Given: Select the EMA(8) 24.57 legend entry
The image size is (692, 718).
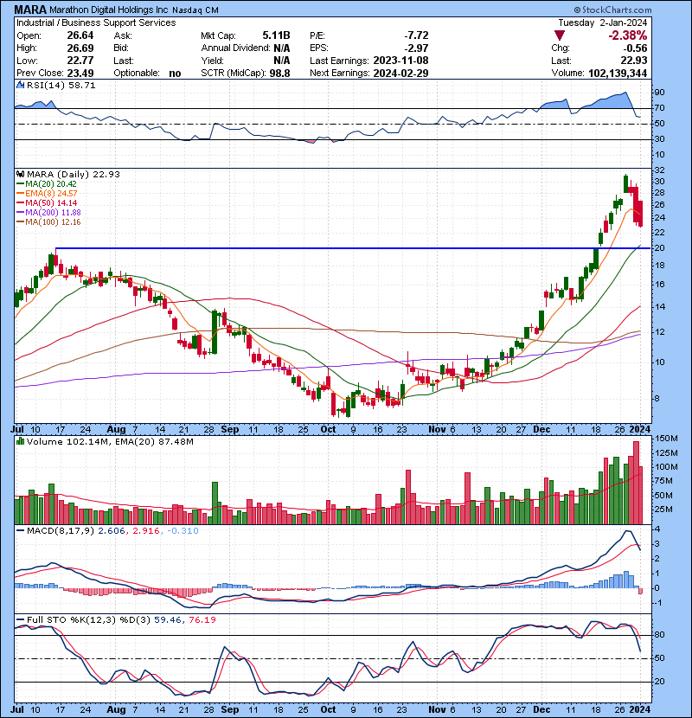Looking at the screenshot, I should tap(47, 194).
